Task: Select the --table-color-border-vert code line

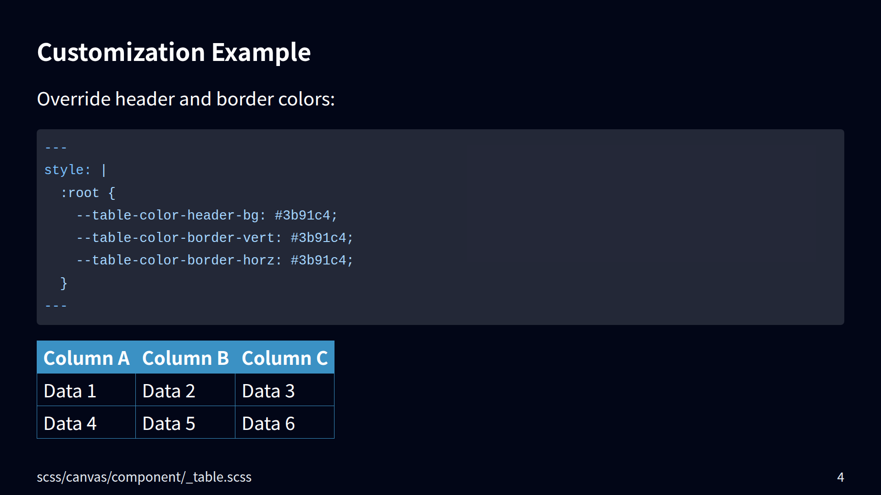Action: [214, 238]
